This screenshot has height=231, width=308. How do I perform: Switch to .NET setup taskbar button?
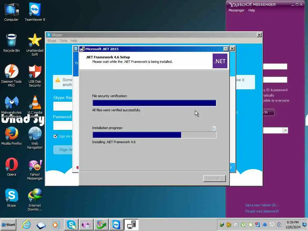[x=131, y=225]
